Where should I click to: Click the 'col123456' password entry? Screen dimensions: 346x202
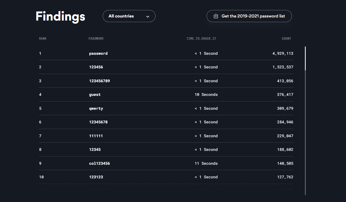pyautogui.click(x=99, y=163)
